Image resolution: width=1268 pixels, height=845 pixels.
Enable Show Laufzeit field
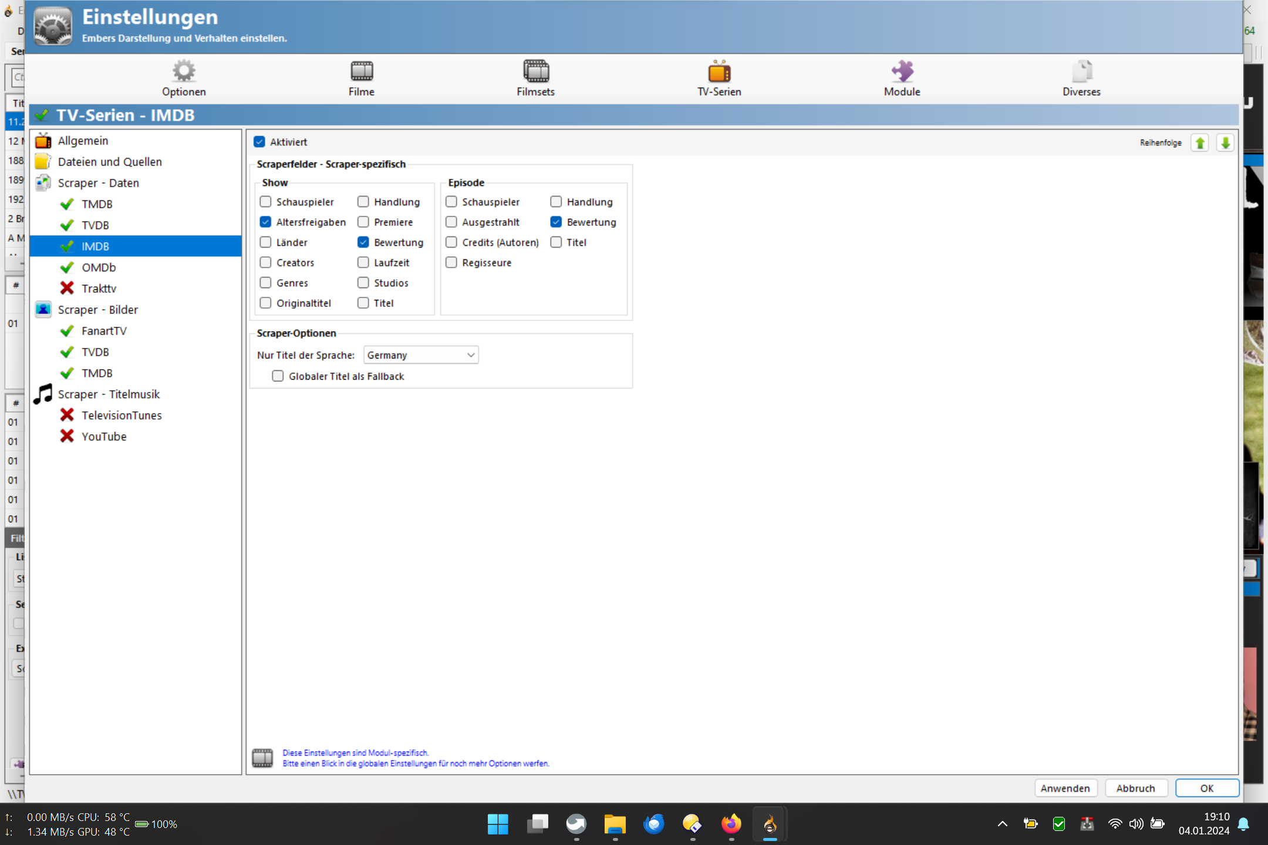pyautogui.click(x=363, y=262)
